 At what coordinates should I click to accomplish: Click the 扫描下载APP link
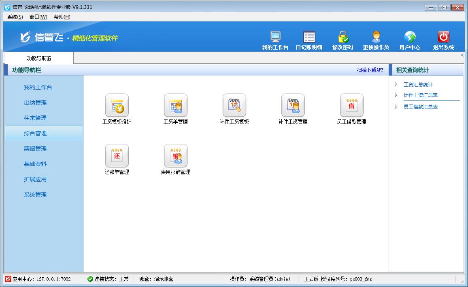[370, 70]
